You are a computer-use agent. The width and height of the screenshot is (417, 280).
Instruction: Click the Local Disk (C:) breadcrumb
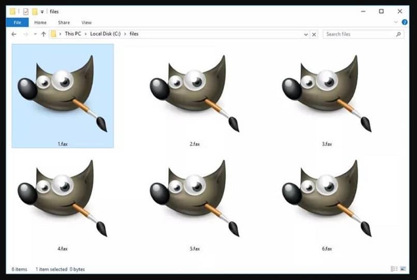pos(106,34)
